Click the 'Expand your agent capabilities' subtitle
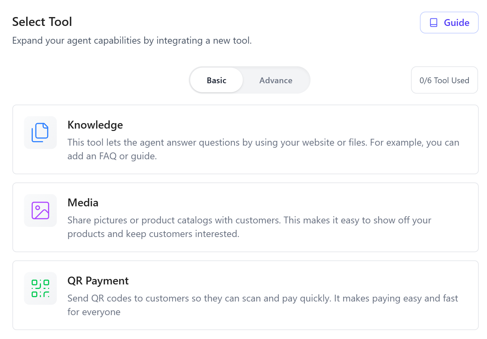Image resolution: width=487 pixels, height=339 pixels. coord(132,41)
